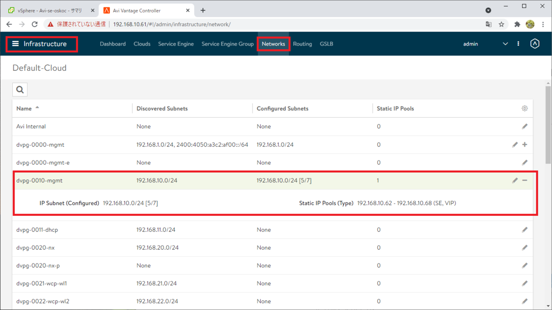Screen dimensions: 552x310
Task: Edit the dvpg-0020-nx network
Action: point(524,248)
